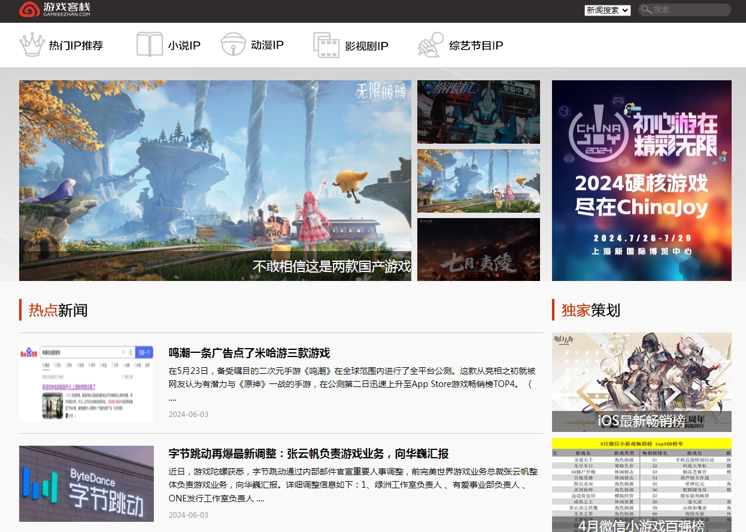Open the 4月微信小游戏百强榜 card
This screenshot has height=532, width=746.
point(642,485)
